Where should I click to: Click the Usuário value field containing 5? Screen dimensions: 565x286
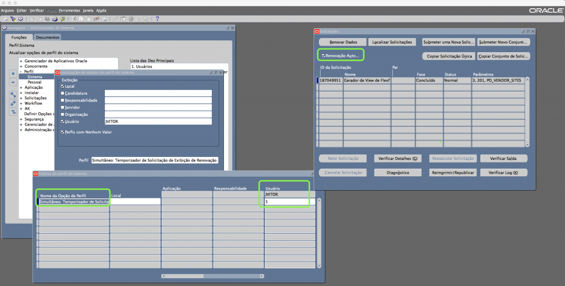click(288, 202)
